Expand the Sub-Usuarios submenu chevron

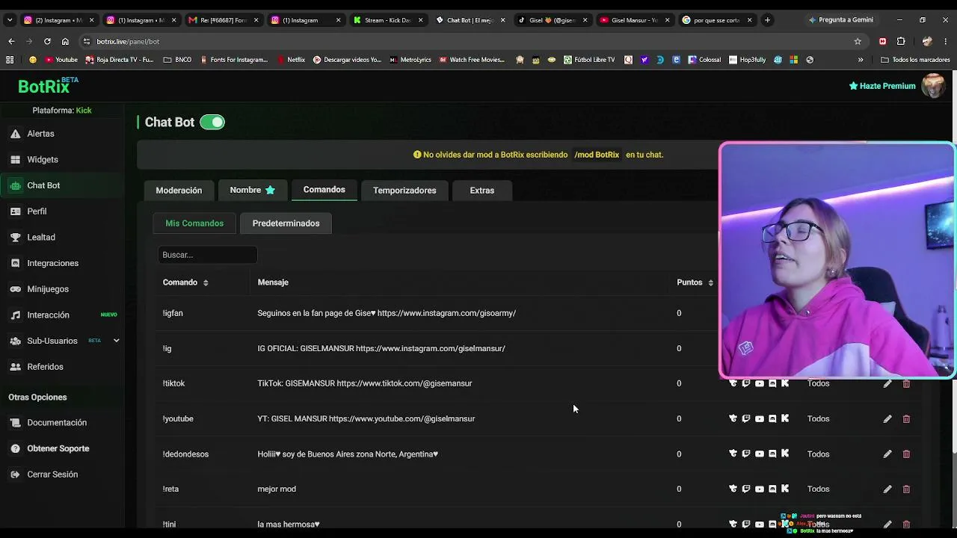(x=116, y=341)
